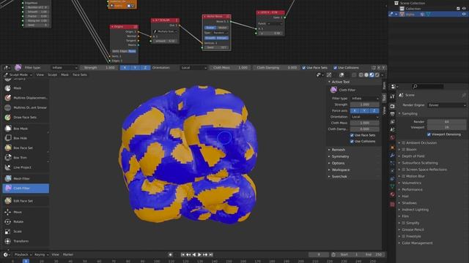Open the Sculpt menu

point(52,75)
